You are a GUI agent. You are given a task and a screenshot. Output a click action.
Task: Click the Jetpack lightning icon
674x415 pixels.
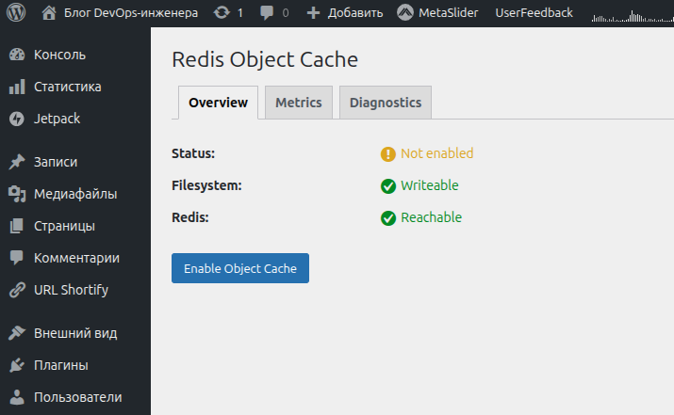[x=17, y=119]
